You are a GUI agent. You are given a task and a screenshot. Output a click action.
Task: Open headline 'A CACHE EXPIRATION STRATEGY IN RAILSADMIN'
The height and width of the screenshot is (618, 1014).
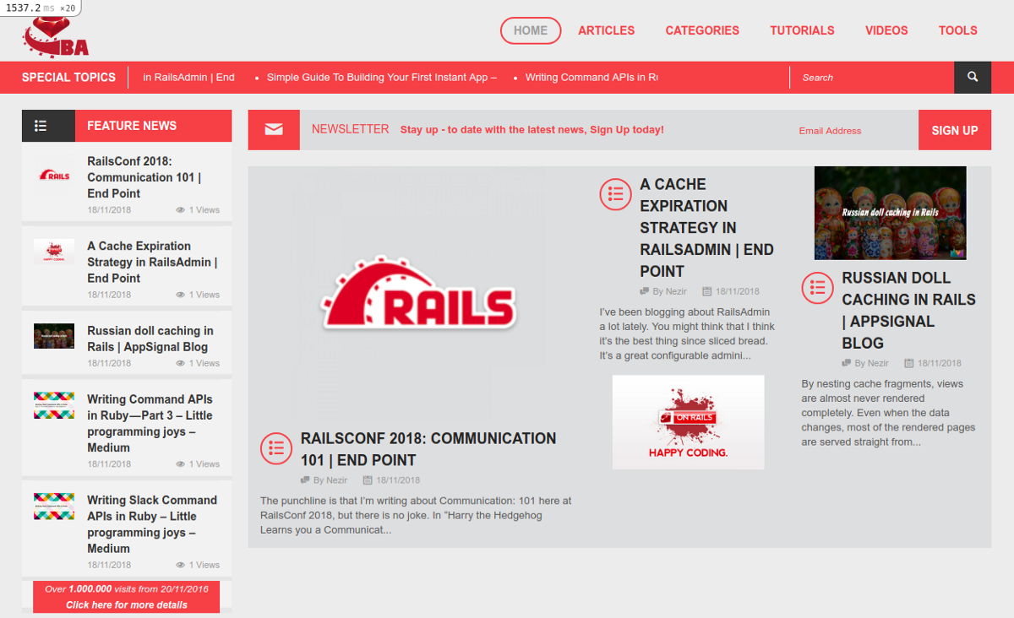pyautogui.click(x=706, y=227)
